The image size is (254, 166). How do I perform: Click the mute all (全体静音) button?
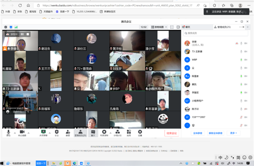tap(198, 133)
